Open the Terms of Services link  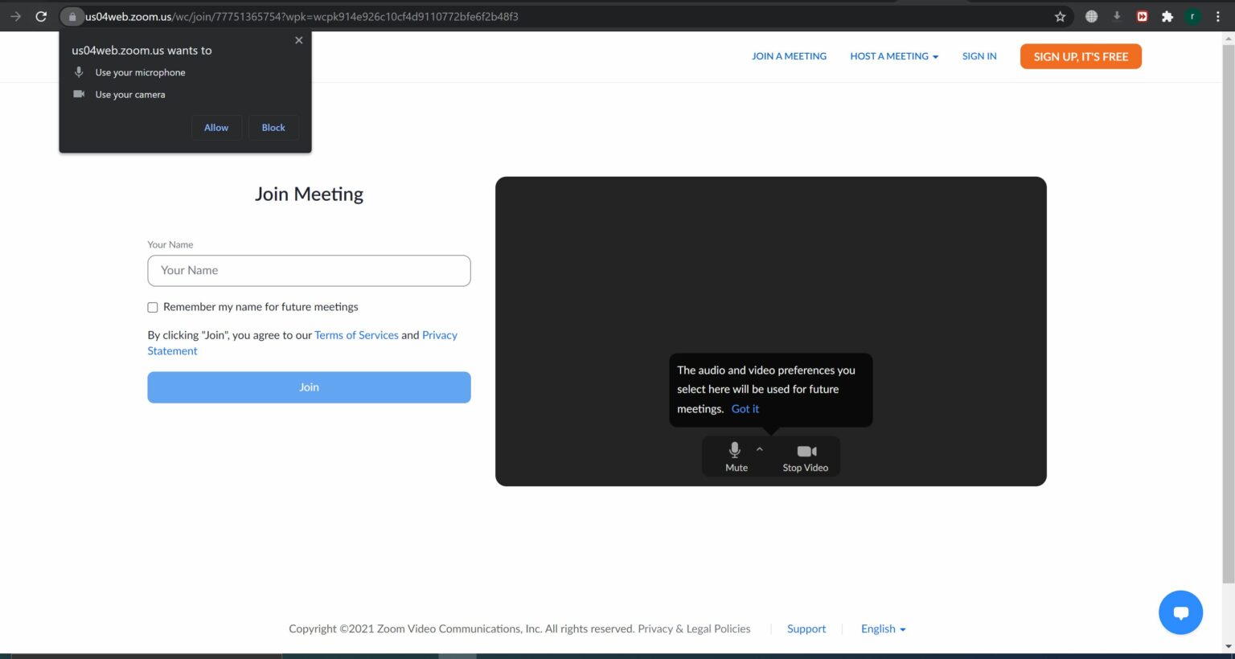click(356, 335)
